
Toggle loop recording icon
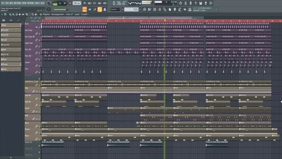tap(105, 3)
